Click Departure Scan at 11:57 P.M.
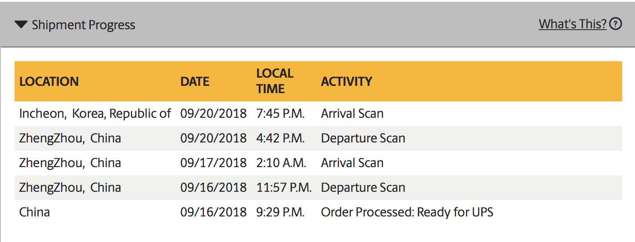 (x=363, y=188)
